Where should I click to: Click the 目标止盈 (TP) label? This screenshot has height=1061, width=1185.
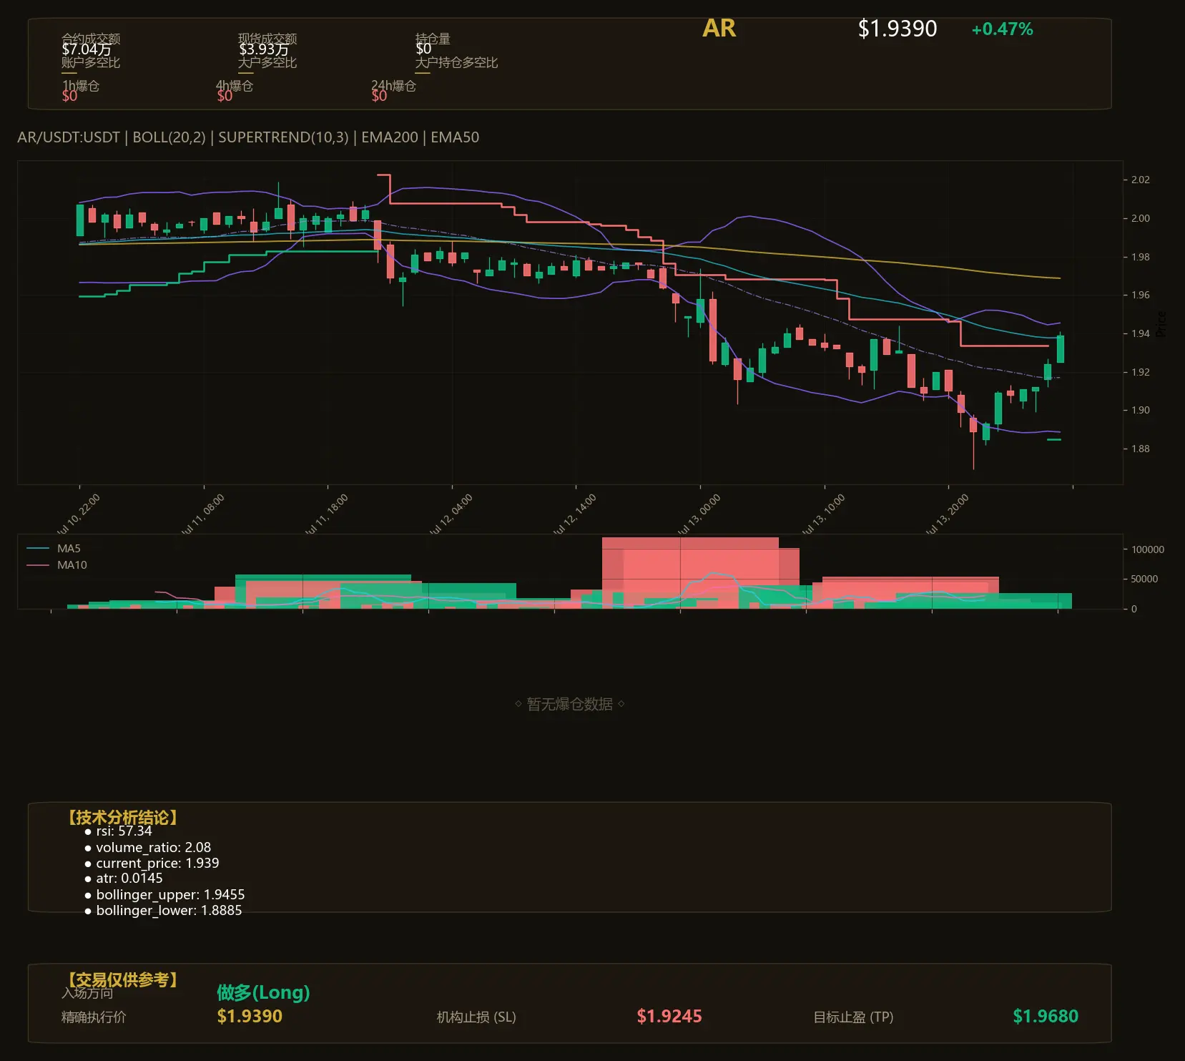coord(853,1017)
